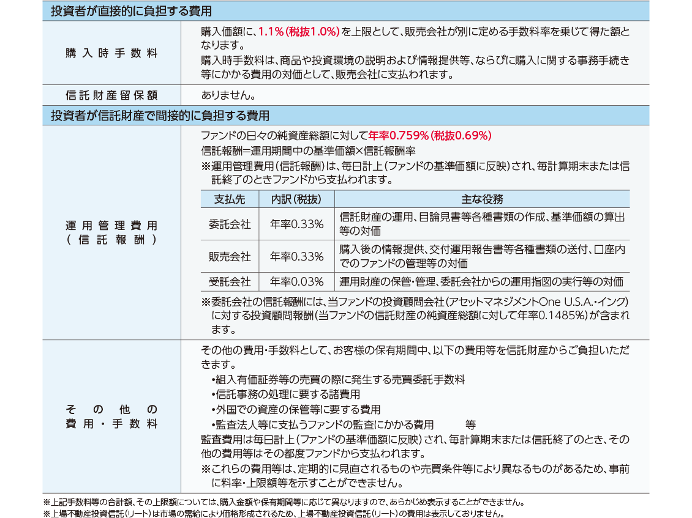Click the 信託事務の処理に要する諸費用 bullet item

tap(285, 394)
